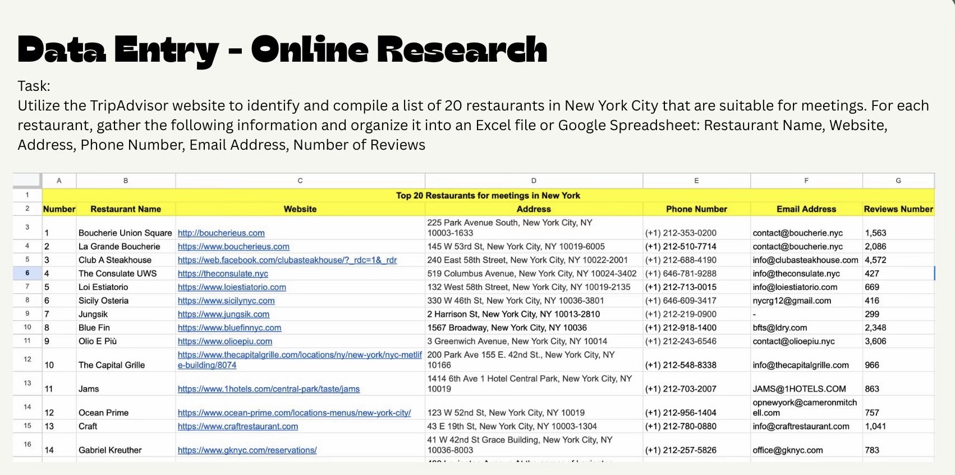
Task: Select the 1,041 reviews cell
Action: [x=898, y=426]
